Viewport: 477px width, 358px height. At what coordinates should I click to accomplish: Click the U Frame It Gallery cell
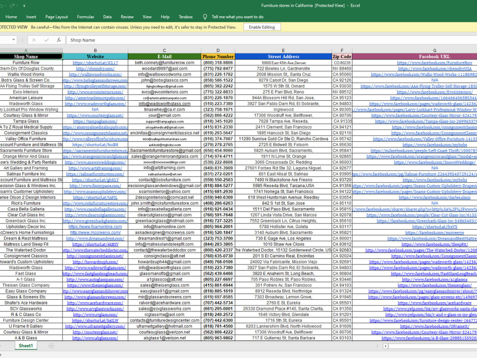(26, 326)
